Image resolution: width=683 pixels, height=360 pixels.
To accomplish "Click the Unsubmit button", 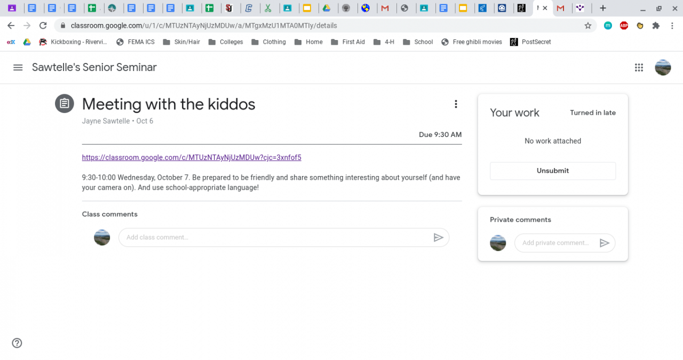I will (552, 171).
